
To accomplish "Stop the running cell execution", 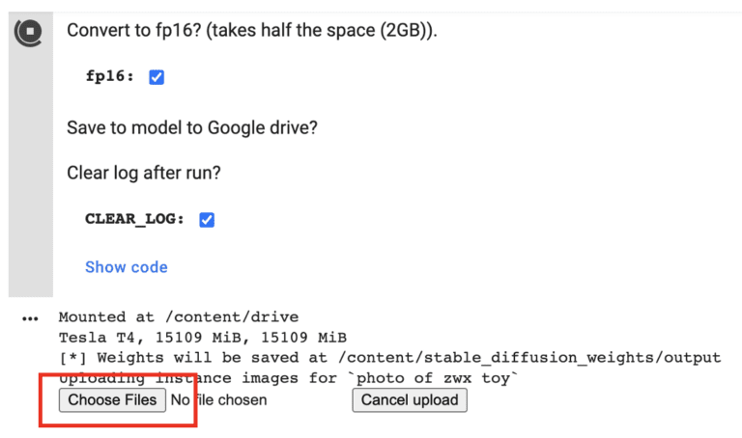I will coord(28,32).
